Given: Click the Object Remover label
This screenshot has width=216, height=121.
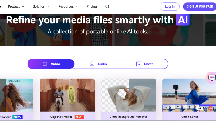Looking at the screenshot, I should [x=61, y=117].
